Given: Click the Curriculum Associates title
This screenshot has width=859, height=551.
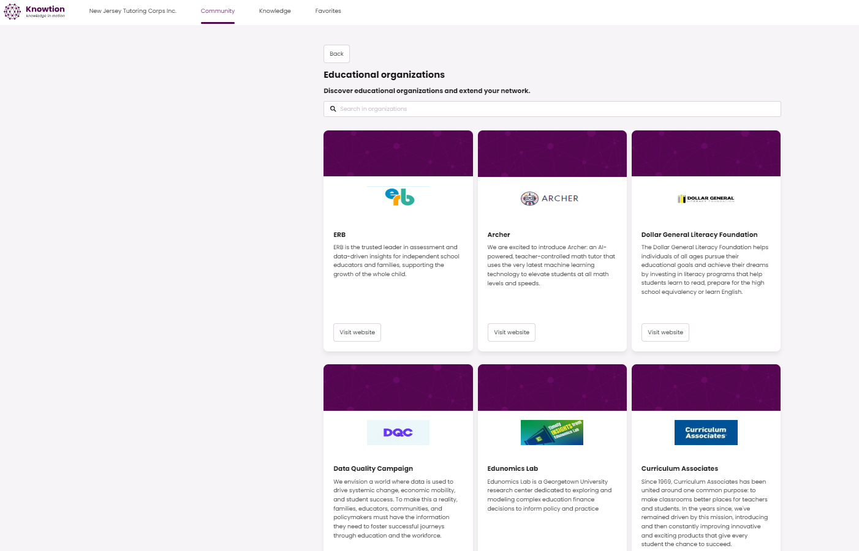Looking at the screenshot, I should click(679, 469).
